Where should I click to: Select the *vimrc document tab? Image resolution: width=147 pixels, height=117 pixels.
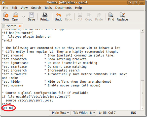[x=12, y=26]
